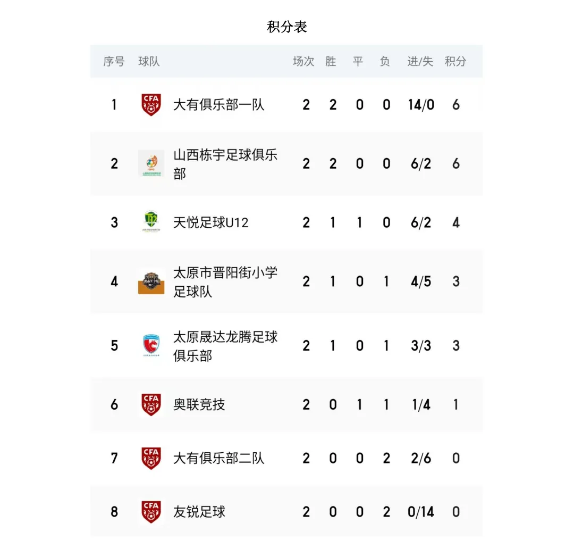Click the green 天悦足球U12 shield logo
The height and width of the screenshot is (548, 574).
(151, 221)
